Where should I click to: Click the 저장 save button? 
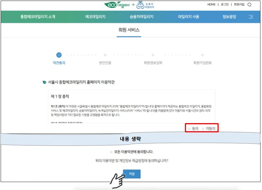click(x=131, y=174)
